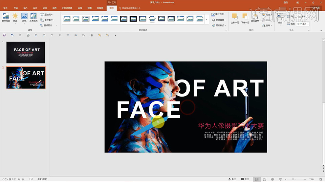Open dropdown arrow beside Reset Picture
Screen dimensions: 325x182
pyautogui.click(x=56, y=26)
